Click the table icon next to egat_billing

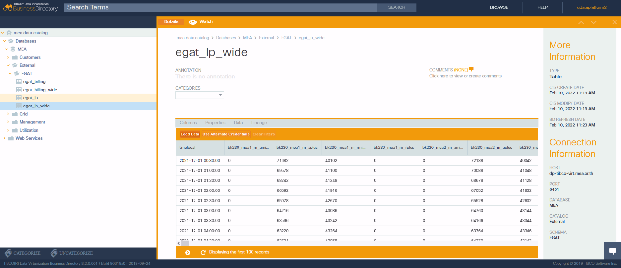(19, 81)
